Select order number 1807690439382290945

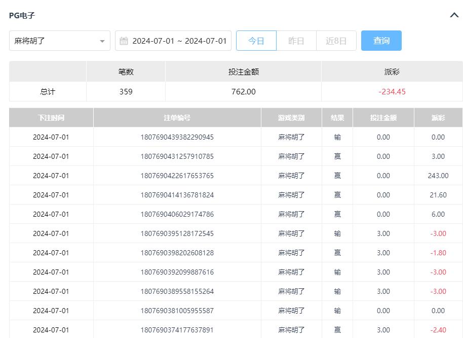pyautogui.click(x=177, y=137)
